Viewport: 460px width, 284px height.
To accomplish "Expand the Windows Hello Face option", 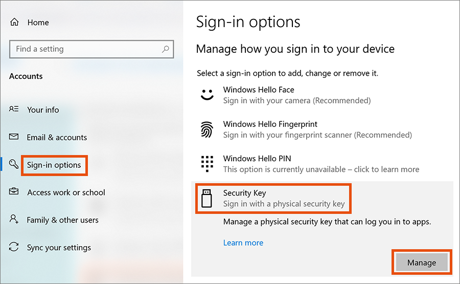I will pos(296,95).
